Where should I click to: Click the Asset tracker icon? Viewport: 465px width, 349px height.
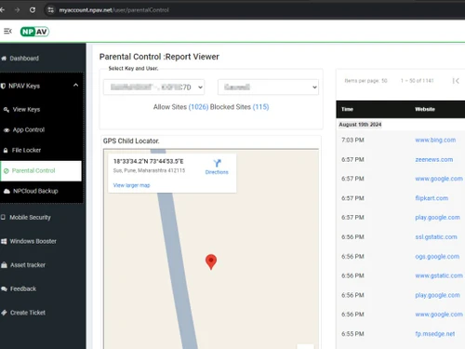(4, 265)
